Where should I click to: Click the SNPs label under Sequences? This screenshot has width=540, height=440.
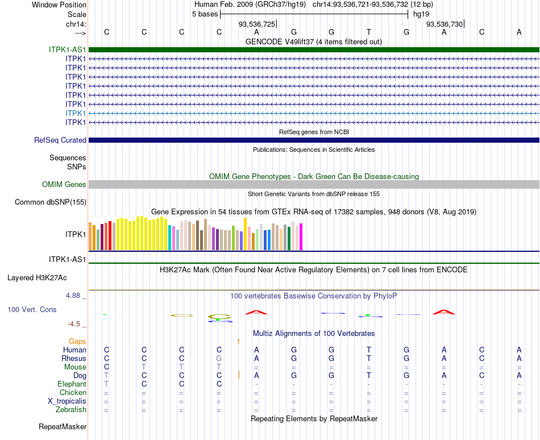pyautogui.click(x=77, y=167)
